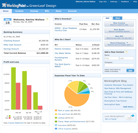Click Sign Out link
The width and height of the screenshot is (138, 133).
[x=103, y=2]
